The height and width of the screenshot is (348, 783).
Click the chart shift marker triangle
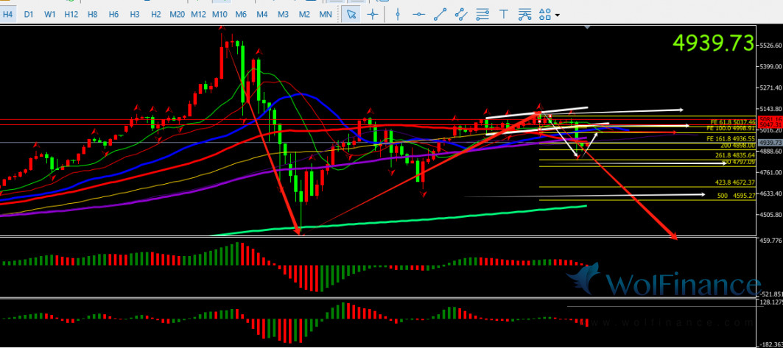tap(587, 28)
